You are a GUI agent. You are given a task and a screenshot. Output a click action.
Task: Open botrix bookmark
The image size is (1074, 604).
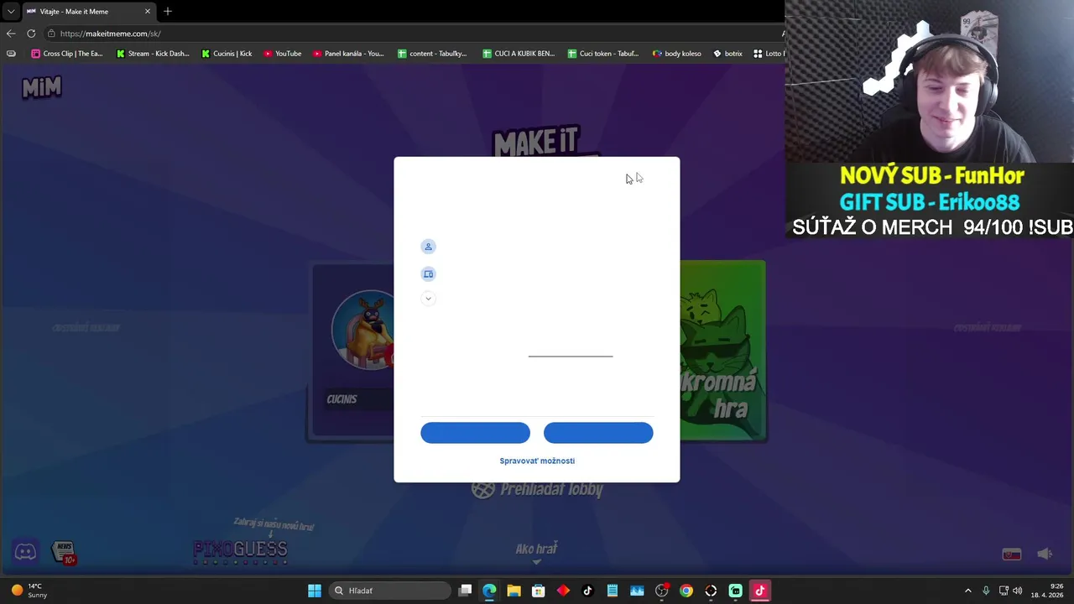coord(727,54)
